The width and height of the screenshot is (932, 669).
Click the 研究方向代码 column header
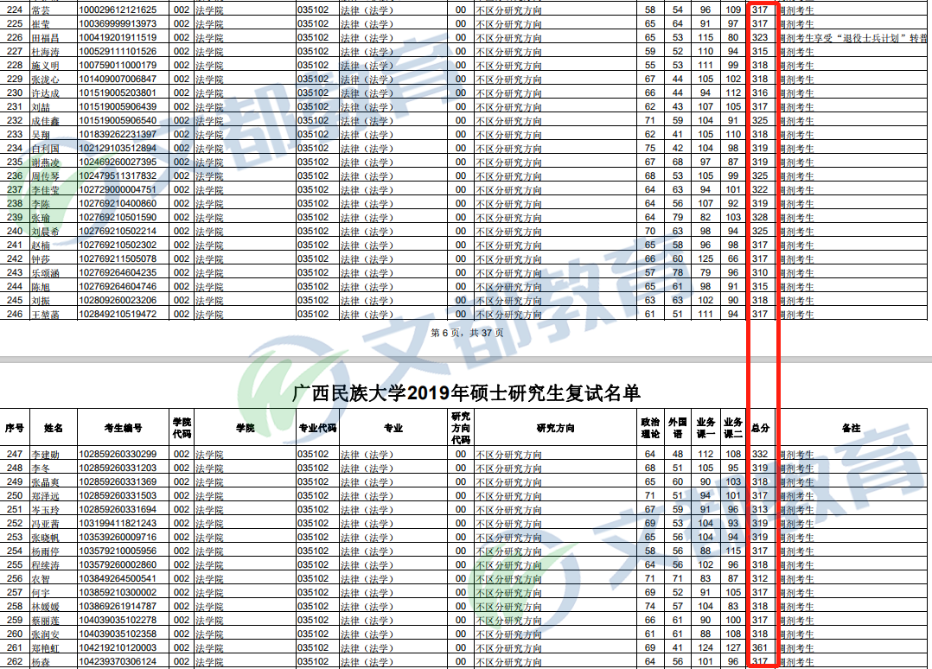(461, 428)
